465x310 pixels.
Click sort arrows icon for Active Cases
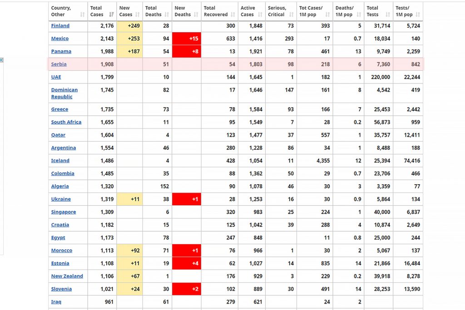click(260, 15)
